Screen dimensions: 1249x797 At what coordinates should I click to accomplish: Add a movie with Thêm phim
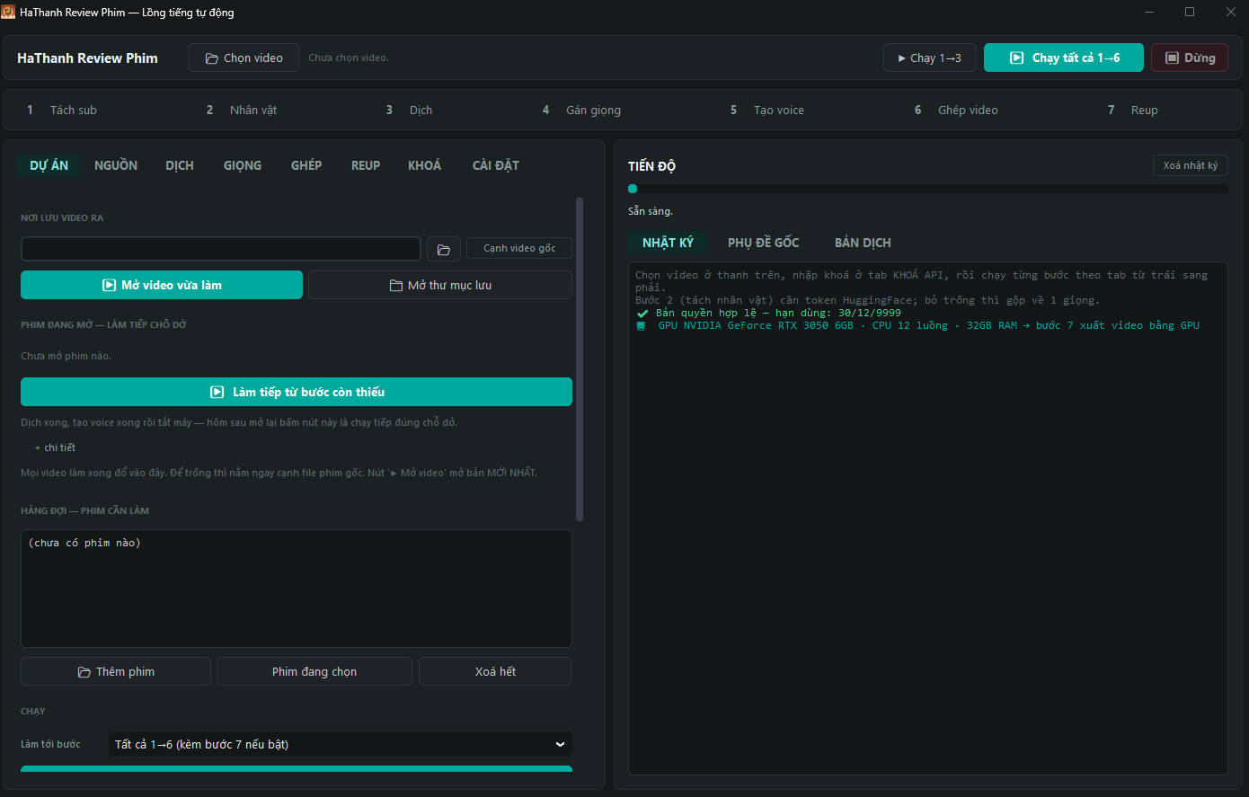pos(116,671)
